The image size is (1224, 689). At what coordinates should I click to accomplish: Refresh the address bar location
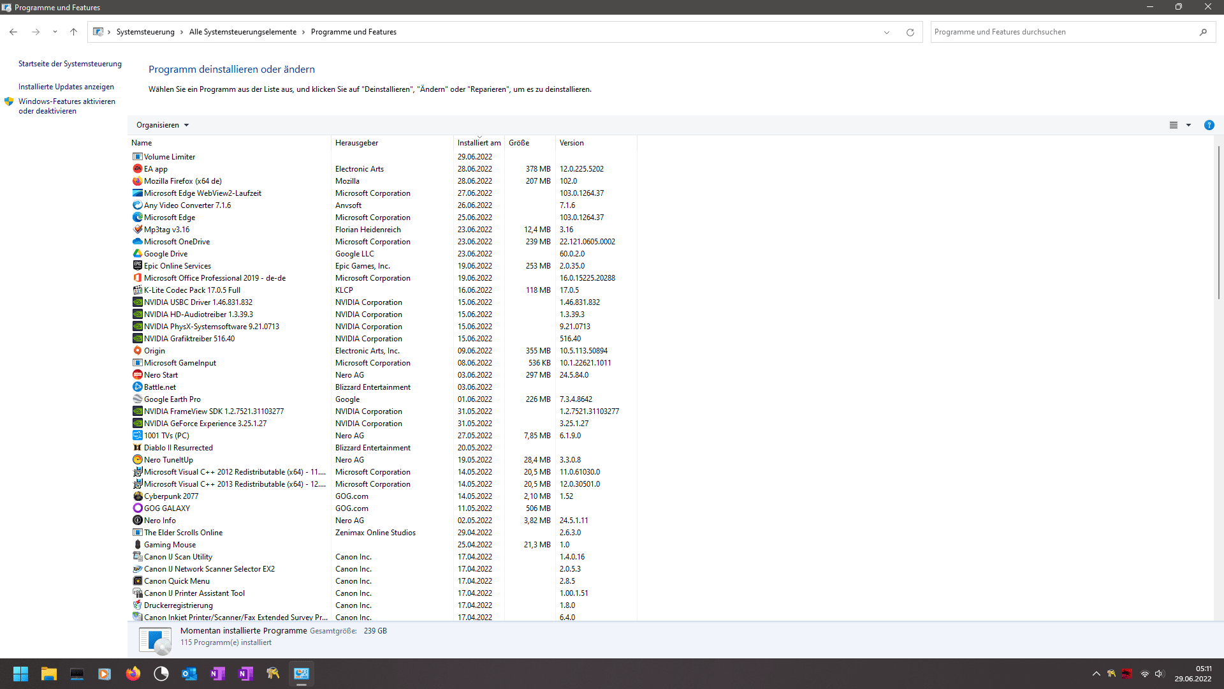pyautogui.click(x=910, y=32)
